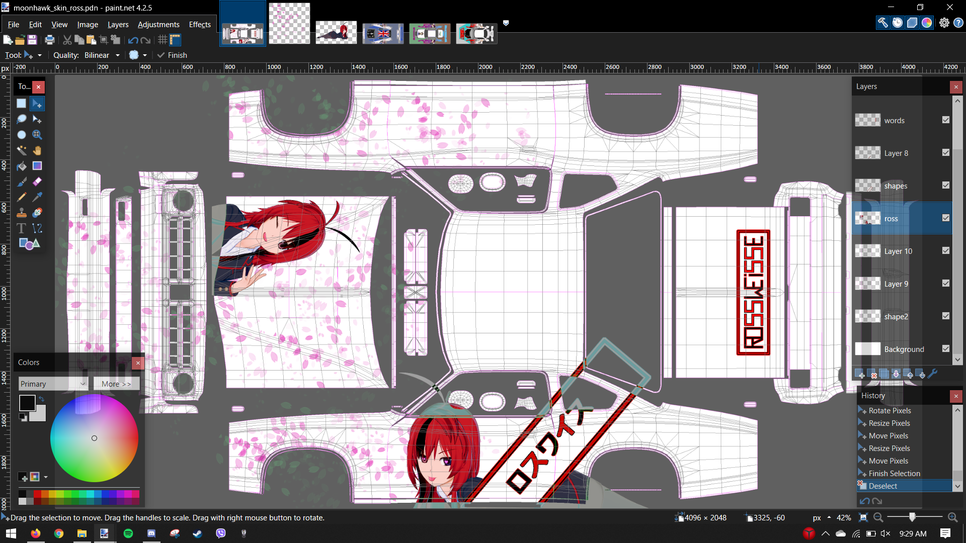Select the Paint Bucket tool
The image size is (966, 543).
click(22, 166)
